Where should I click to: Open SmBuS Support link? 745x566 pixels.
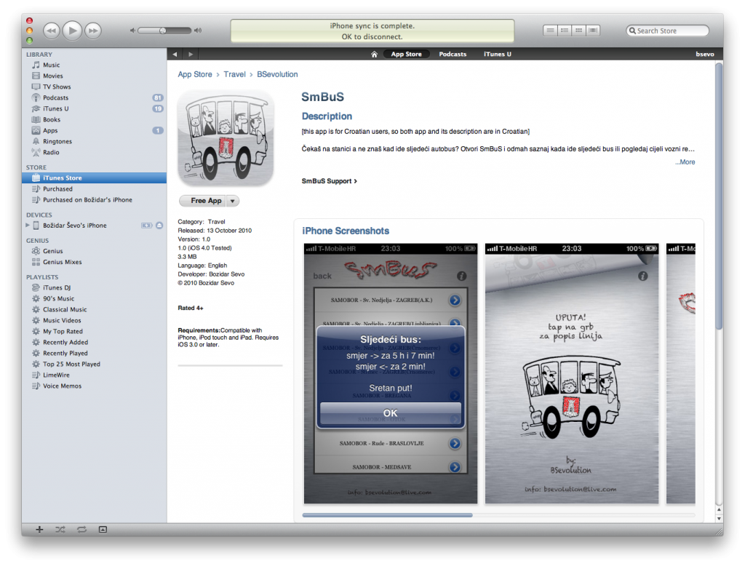(330, 182)
